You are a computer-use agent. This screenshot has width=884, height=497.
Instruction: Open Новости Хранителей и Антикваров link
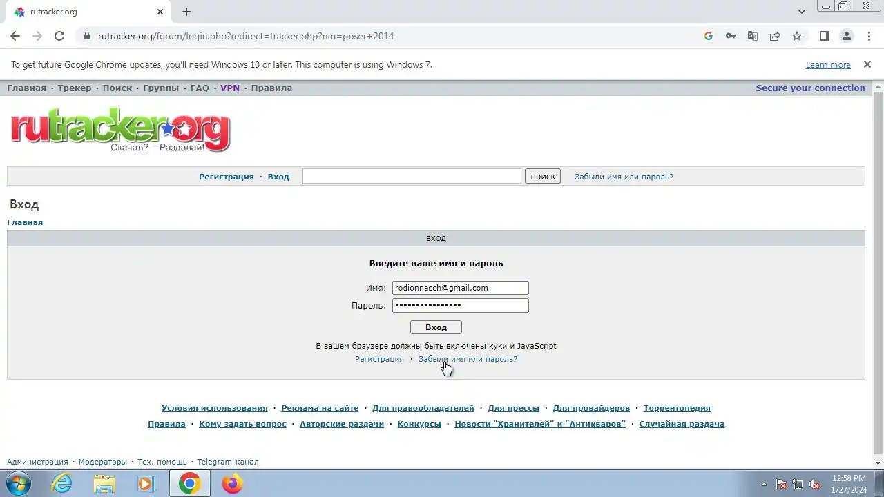540,424
